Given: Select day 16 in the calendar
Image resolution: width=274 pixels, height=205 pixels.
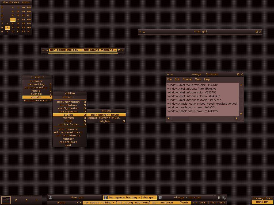Looking at the screenshot, I should 18,27.
